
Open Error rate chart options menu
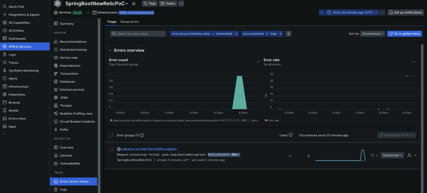413,62
